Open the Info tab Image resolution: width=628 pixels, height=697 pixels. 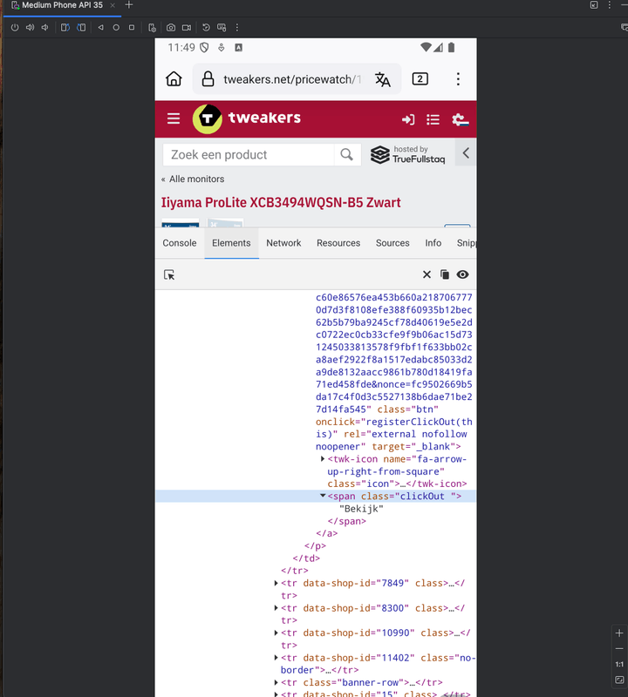(433, 243)
